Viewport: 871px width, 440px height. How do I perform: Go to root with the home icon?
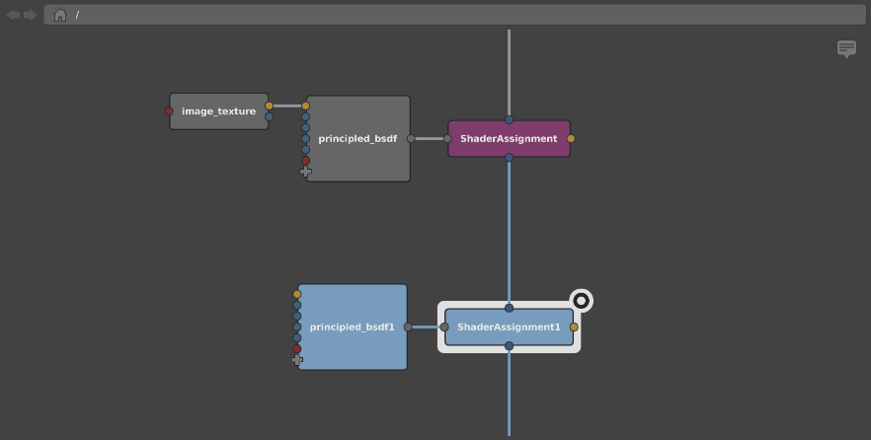point(60,15)
